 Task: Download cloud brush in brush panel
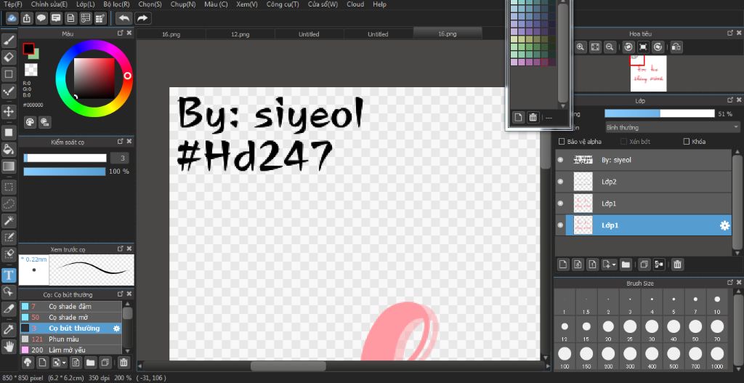[28, 363]
